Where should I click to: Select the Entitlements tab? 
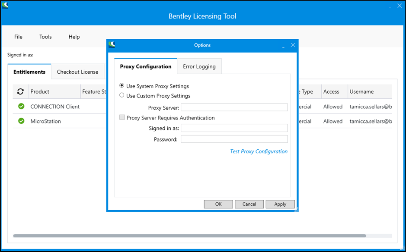(x=29, y=72)
